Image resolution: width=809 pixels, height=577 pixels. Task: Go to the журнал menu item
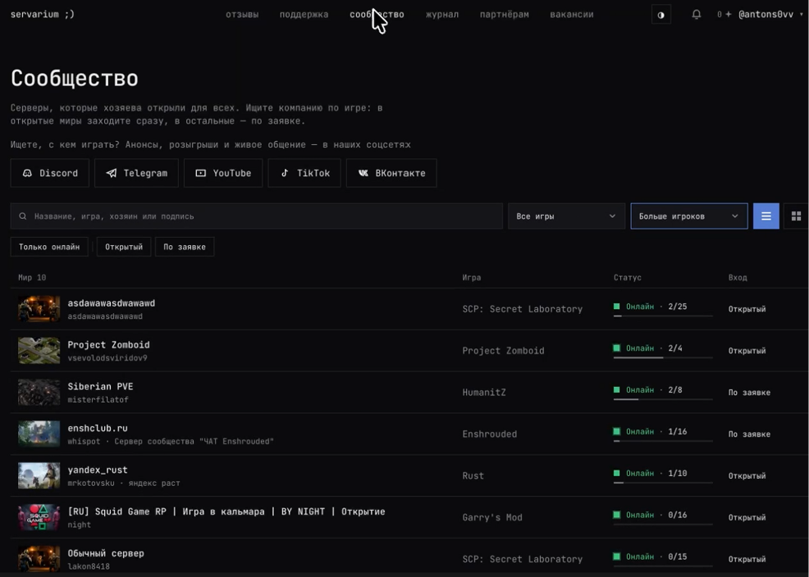(x=442, y=15)
